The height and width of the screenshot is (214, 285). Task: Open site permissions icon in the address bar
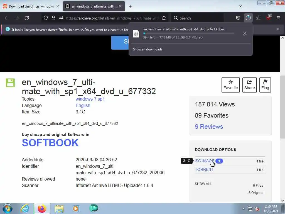pos(61,18)
